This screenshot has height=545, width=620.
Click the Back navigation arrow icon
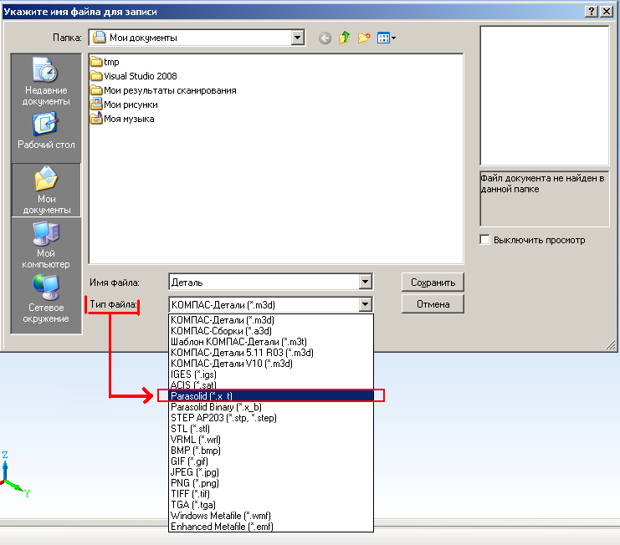pyautogui.click(x=325, y=38)
